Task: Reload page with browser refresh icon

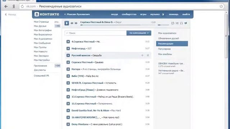Action: [22, 6]
